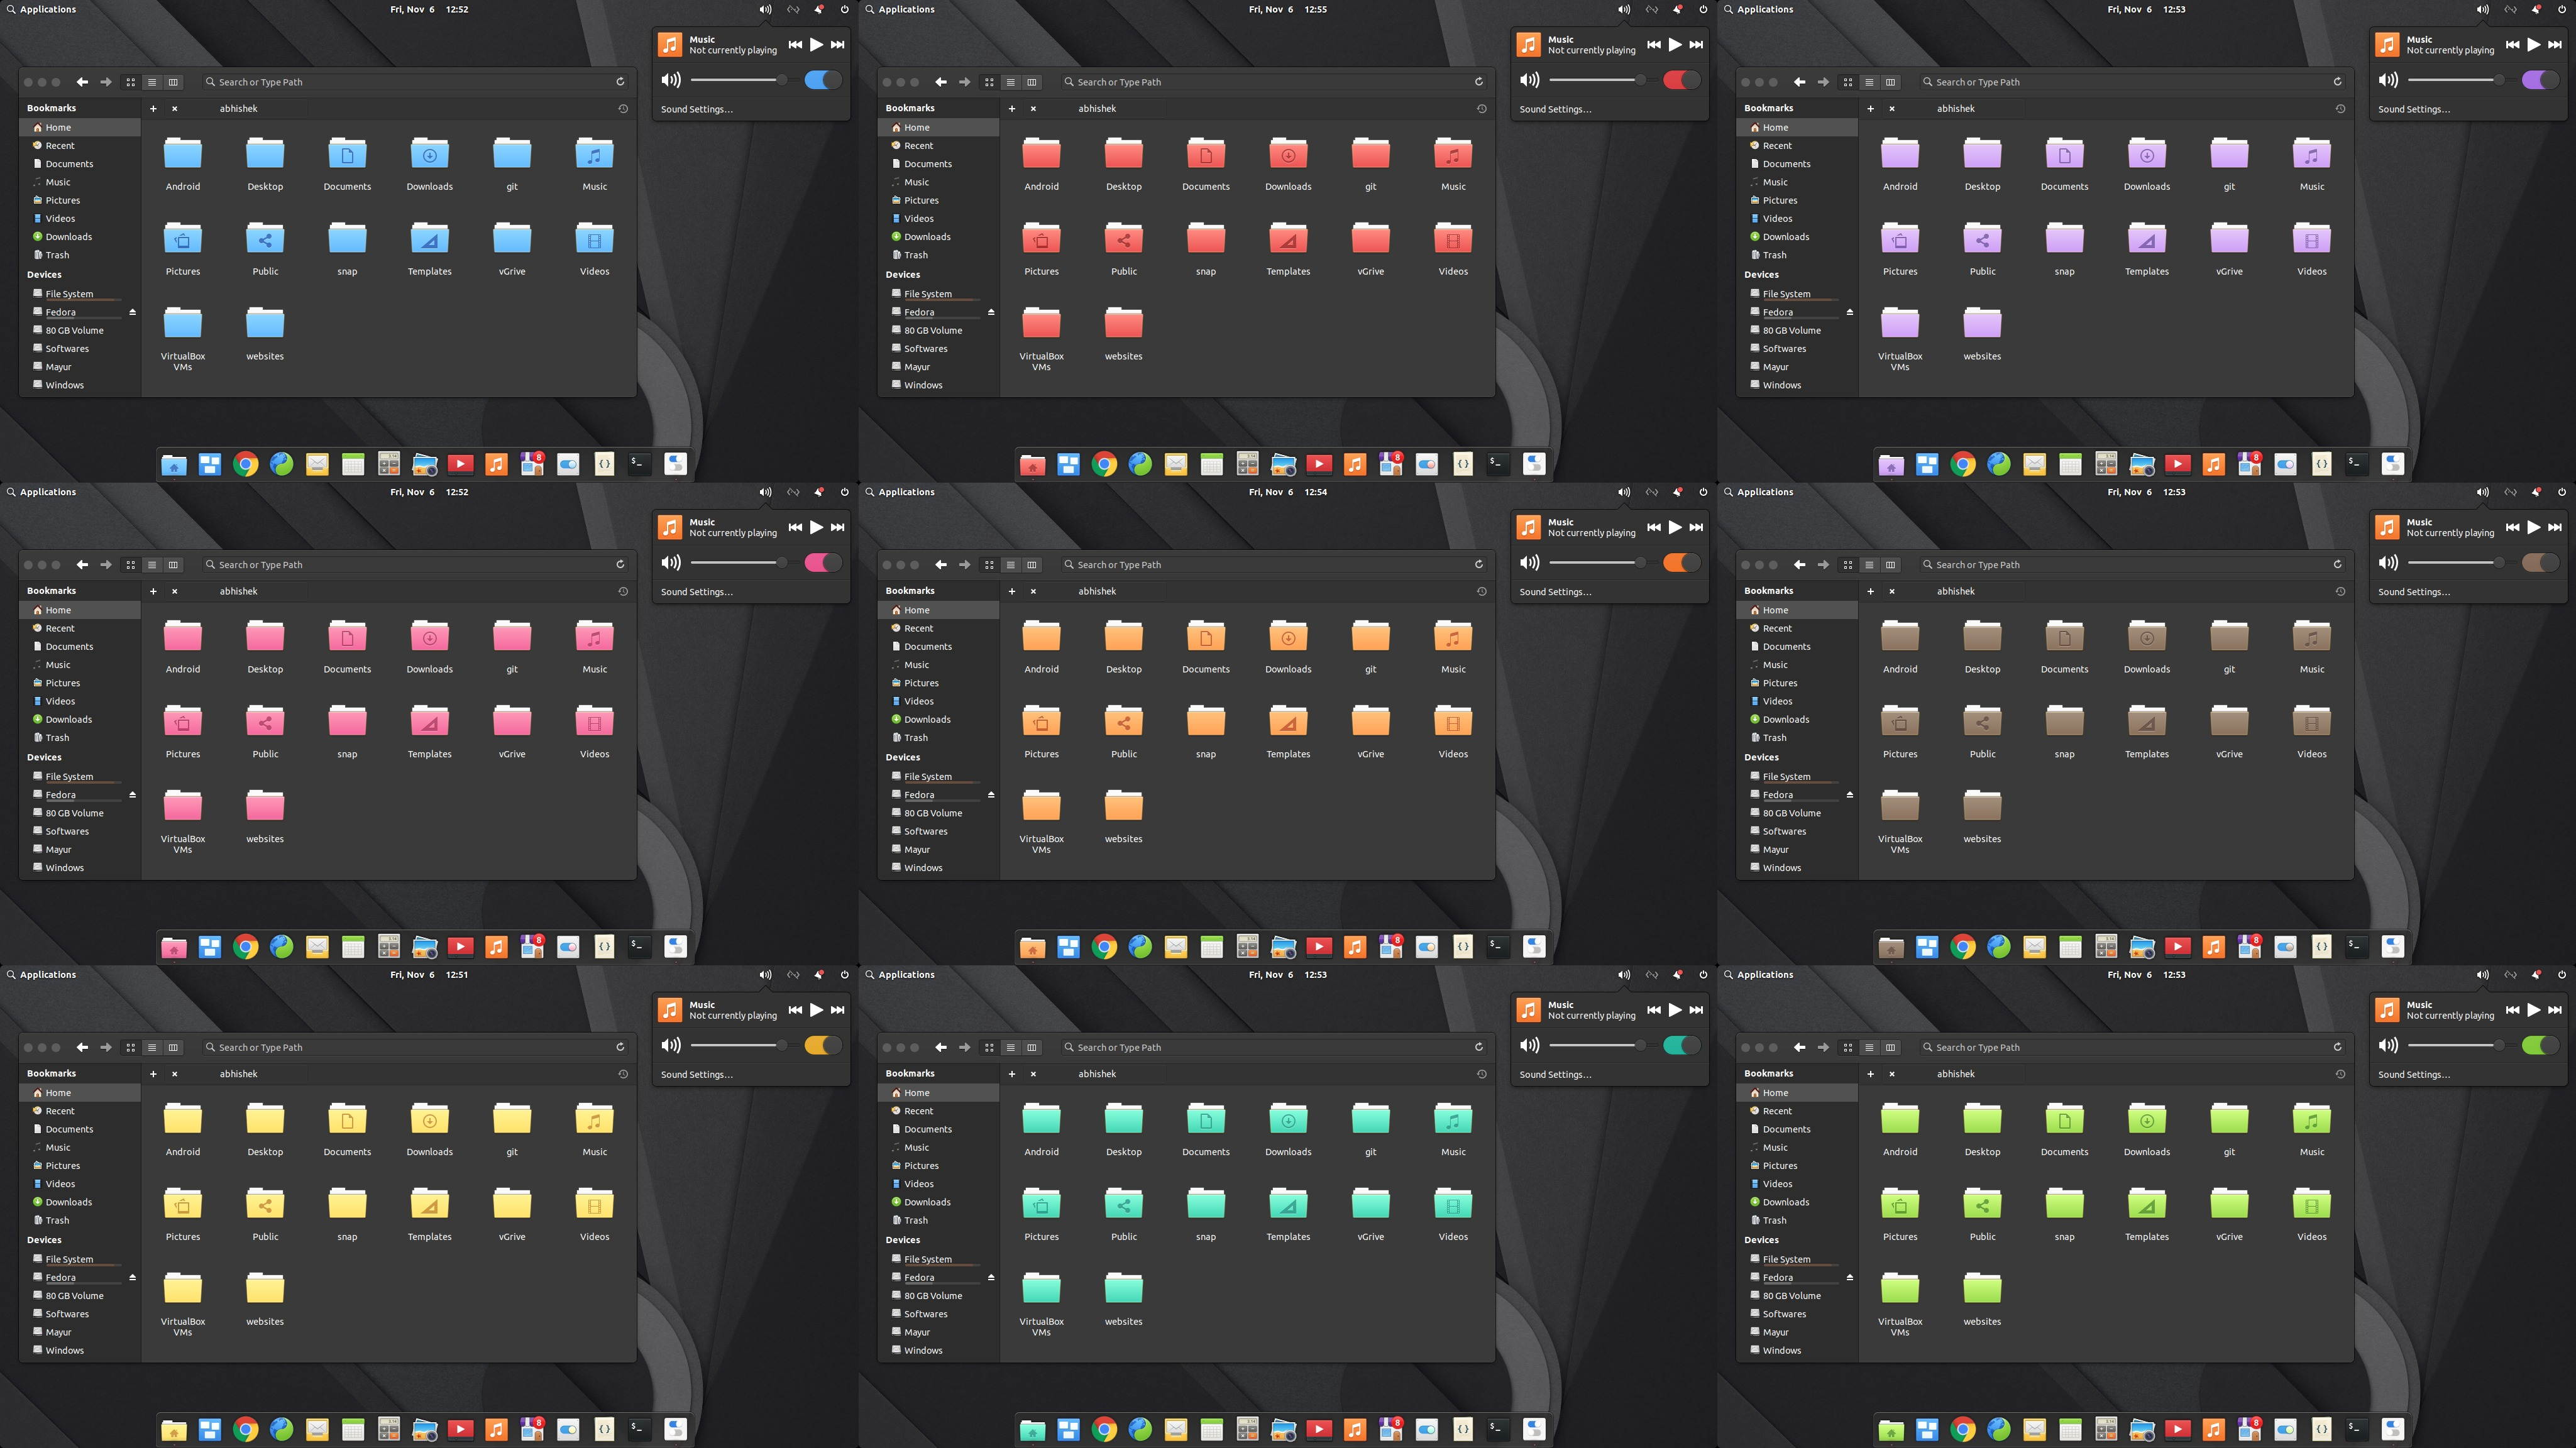Add new tab above the yellow folders
2576x1448 pixels.
coord(153,1074)
